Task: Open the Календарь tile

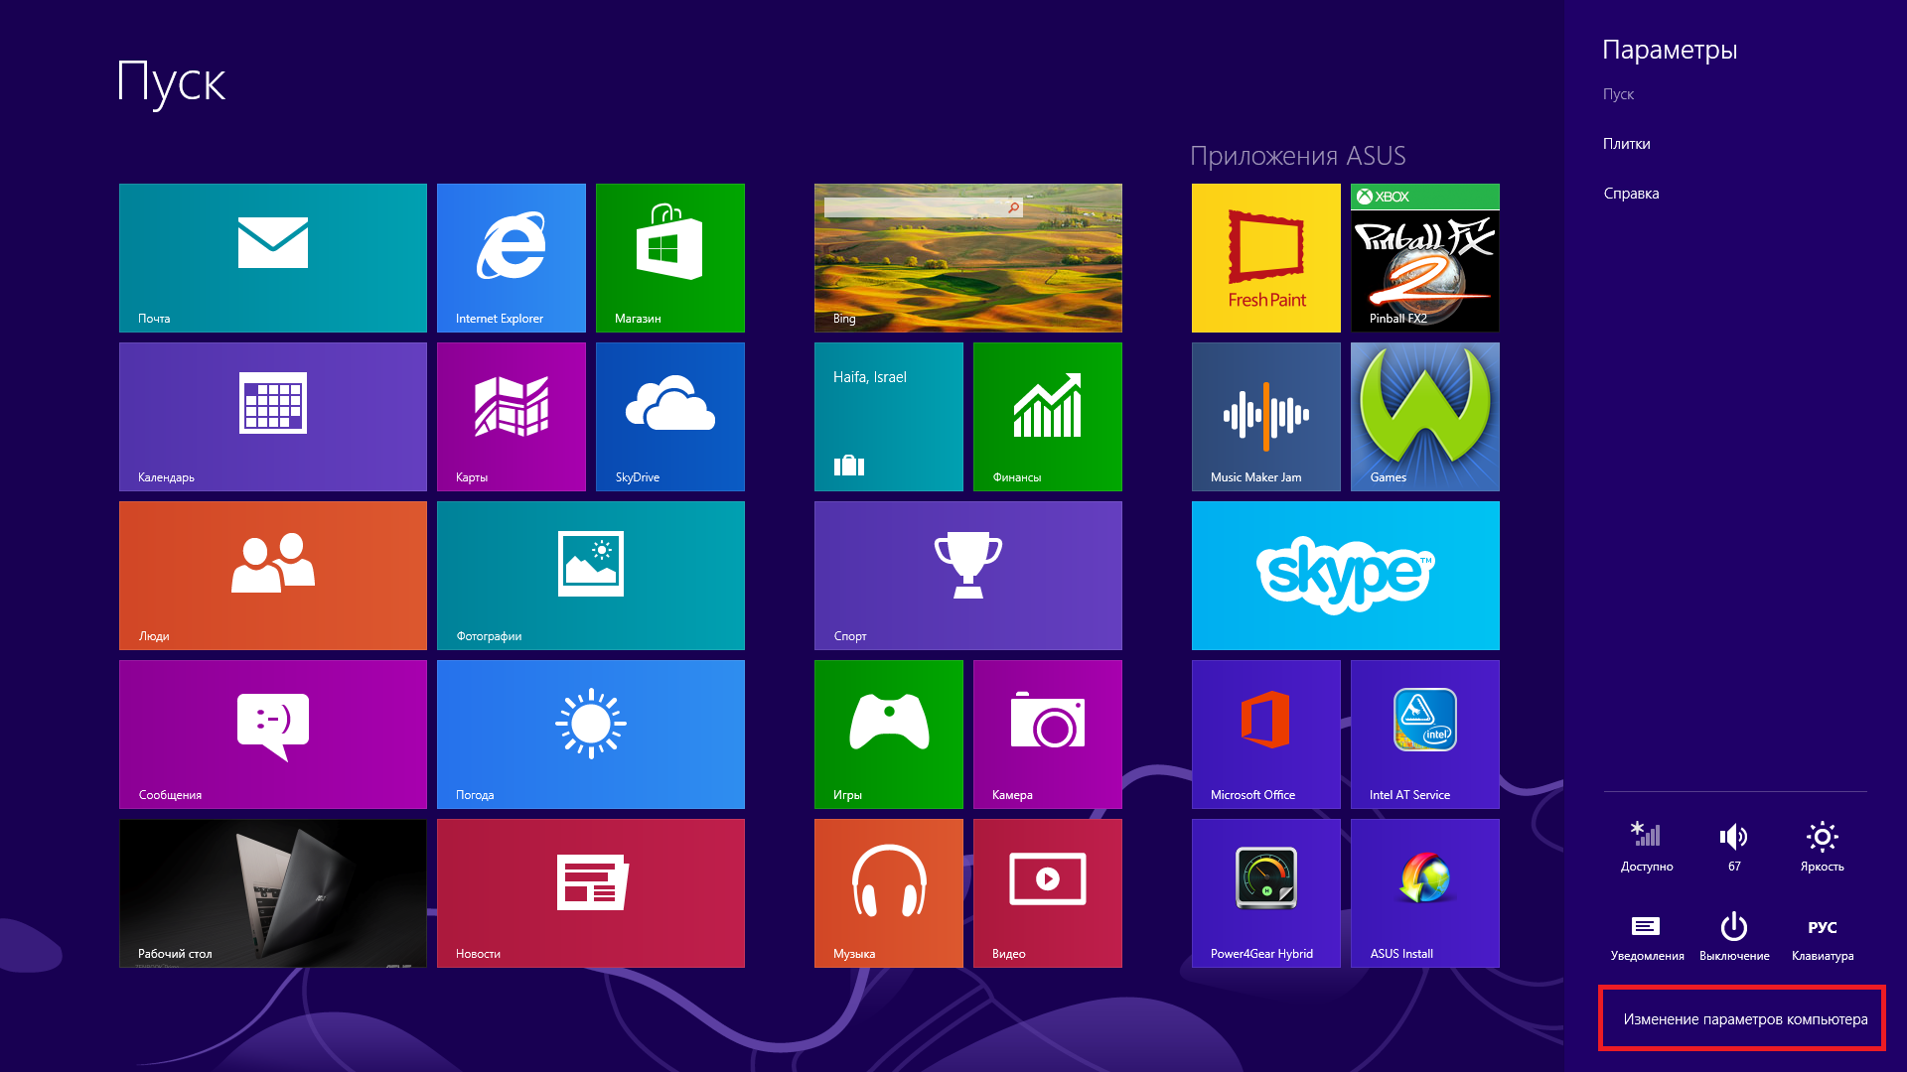Action: click(x=273, y=417)
